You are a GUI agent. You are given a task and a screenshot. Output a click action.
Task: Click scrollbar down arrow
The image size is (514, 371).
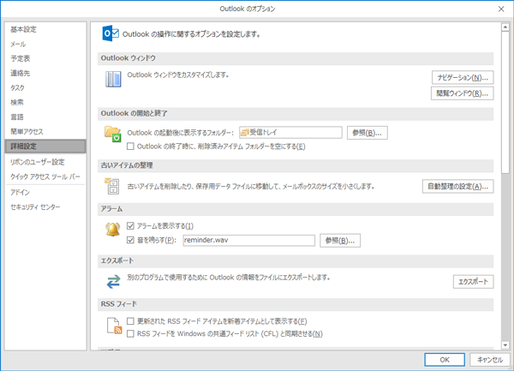pos(505,345)
